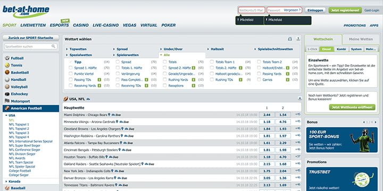Click the Volleyball icon in sidebar
This screenshot has width=383, height=191.
click(x=7, y=86)
